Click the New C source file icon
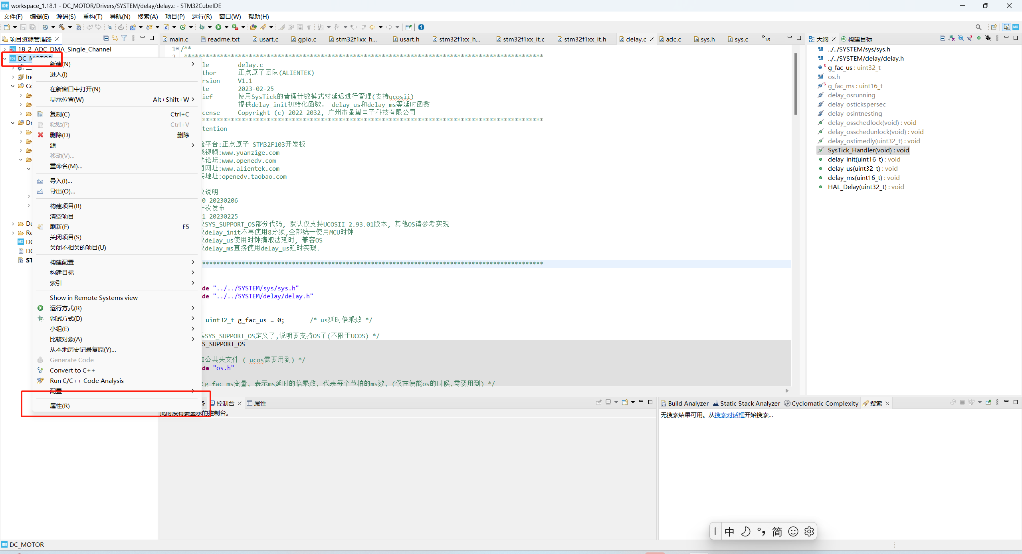1022x554 pixels. 166,27
